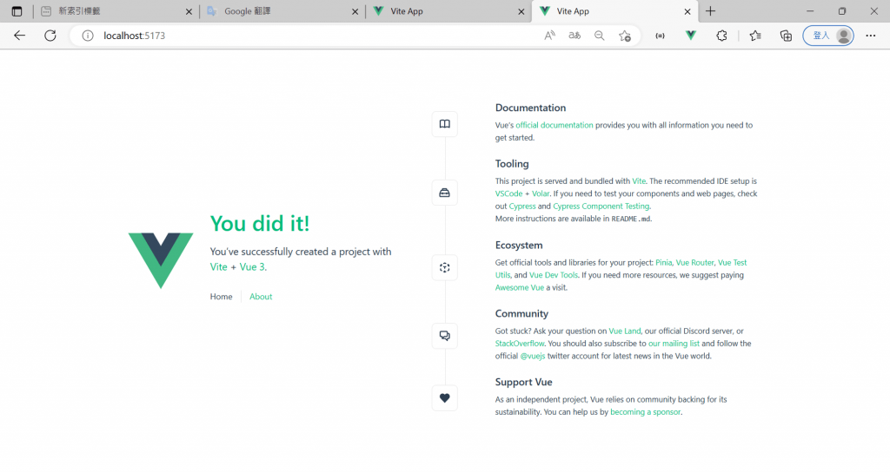Open the Collections icon

pyautogui.click(x=786, y=36)
